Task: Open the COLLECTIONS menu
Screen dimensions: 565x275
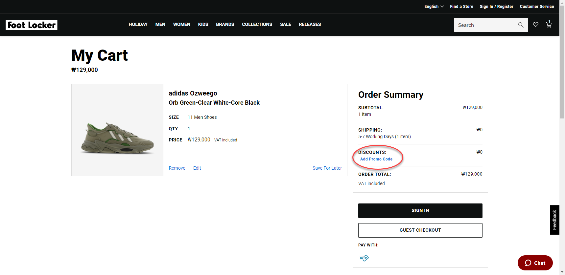Action: [x=257, y=24]
